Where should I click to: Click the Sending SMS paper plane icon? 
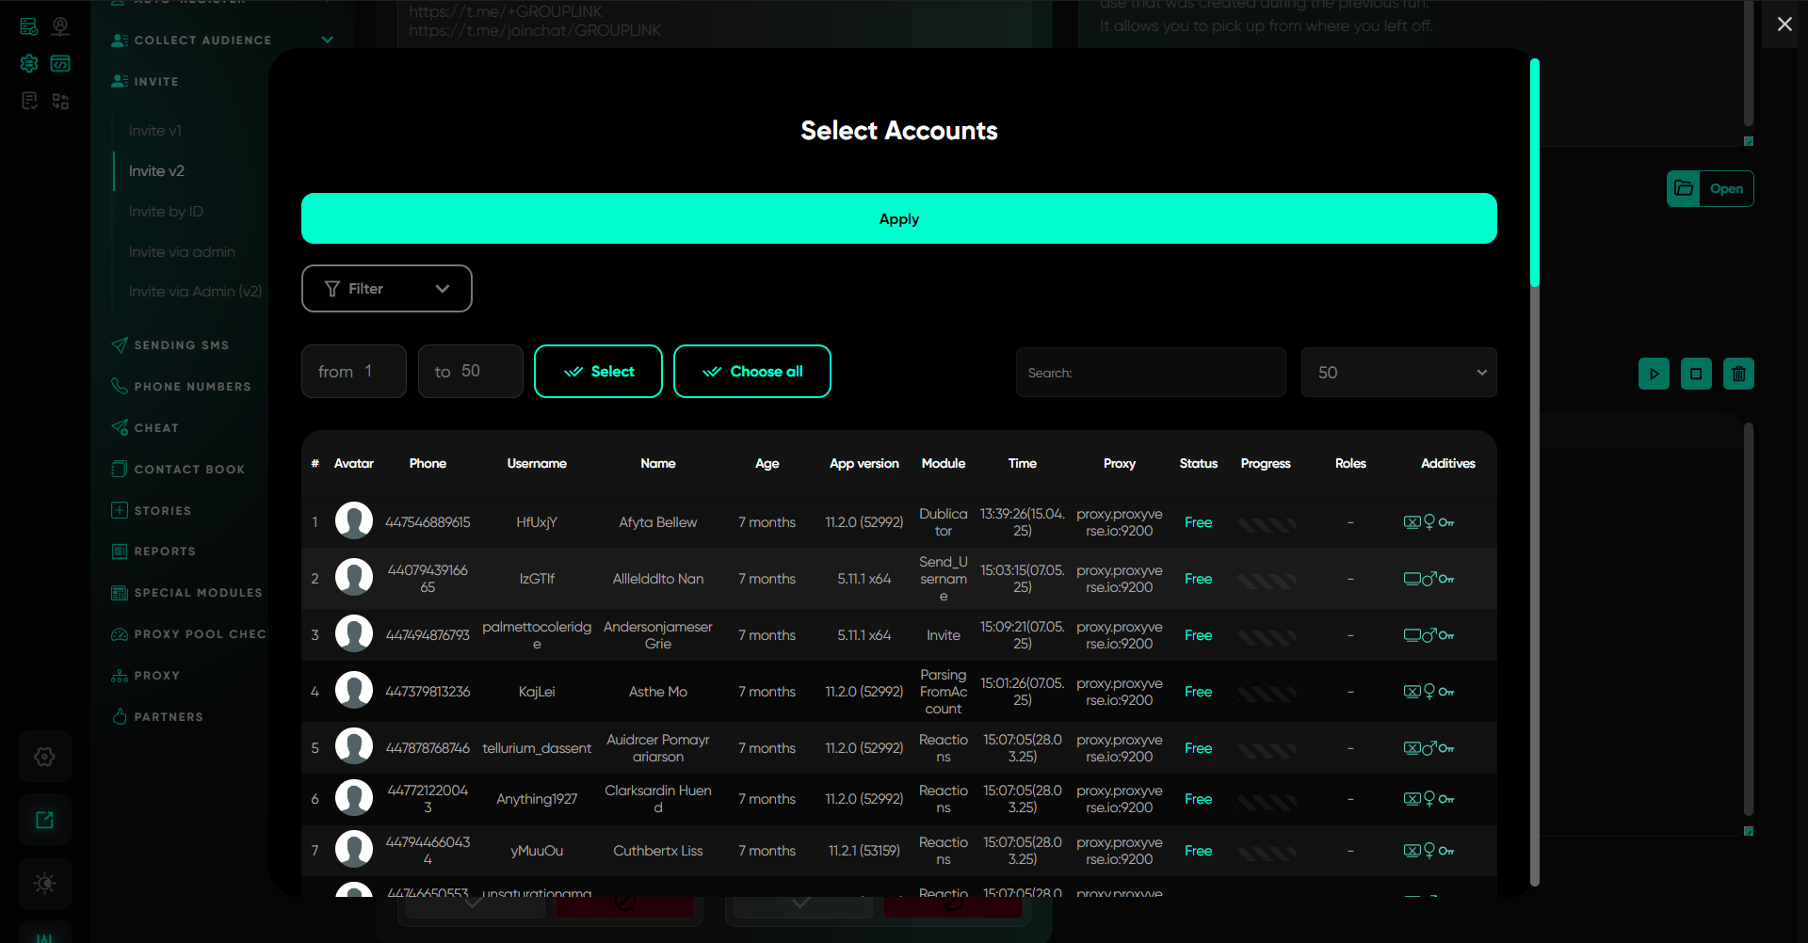120,345
